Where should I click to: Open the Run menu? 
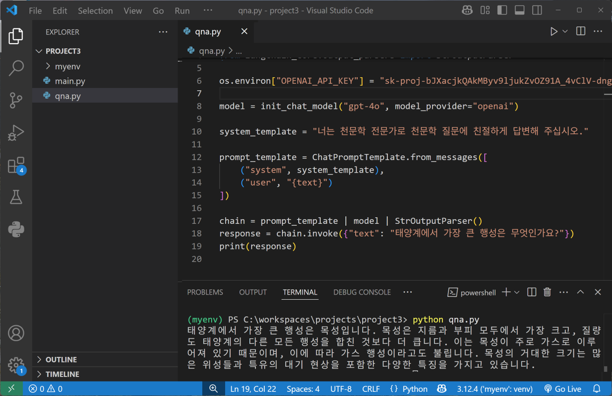(x=182, y=10)
